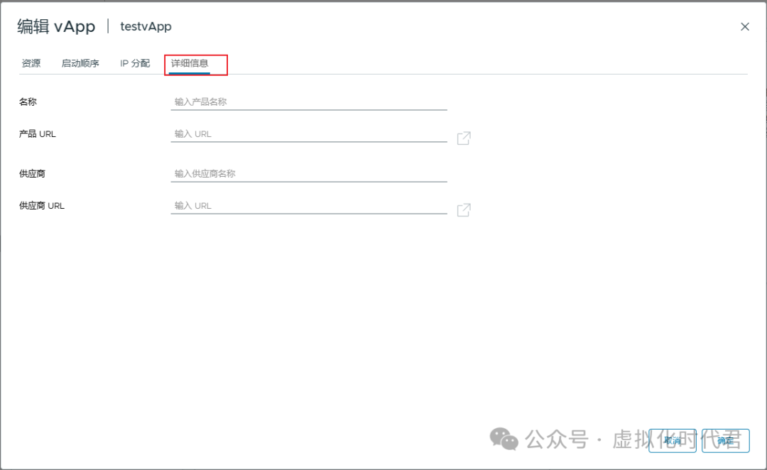The image size is (767, 470).
Task: Click the 确定 confirm button
Action: tap(725, 441)
